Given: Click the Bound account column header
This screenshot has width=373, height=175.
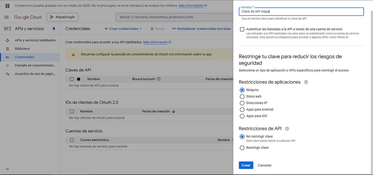Looking at the screenshot, I should 144,79.
